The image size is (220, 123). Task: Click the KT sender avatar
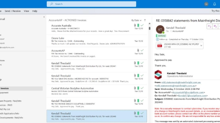click(160, 29)
